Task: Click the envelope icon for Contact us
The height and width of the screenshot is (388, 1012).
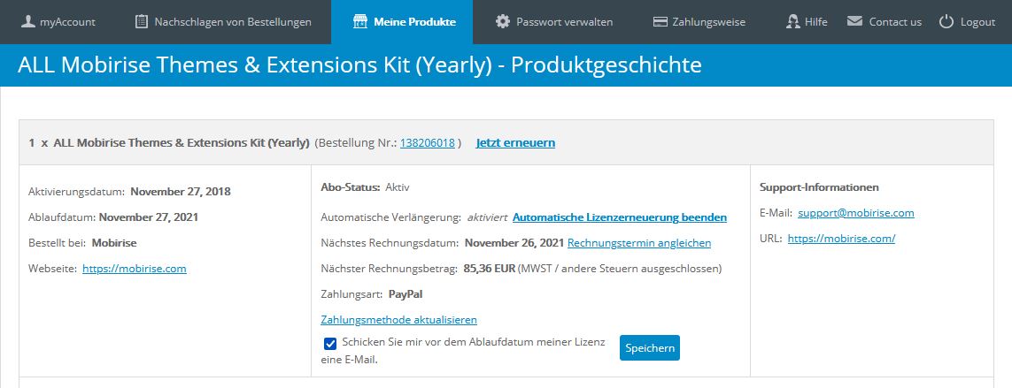Action: (854, 21)
